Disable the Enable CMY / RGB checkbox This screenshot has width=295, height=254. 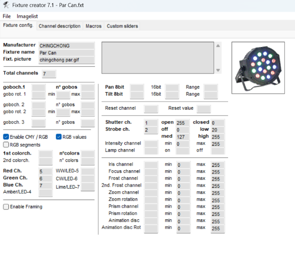(6, 137)
